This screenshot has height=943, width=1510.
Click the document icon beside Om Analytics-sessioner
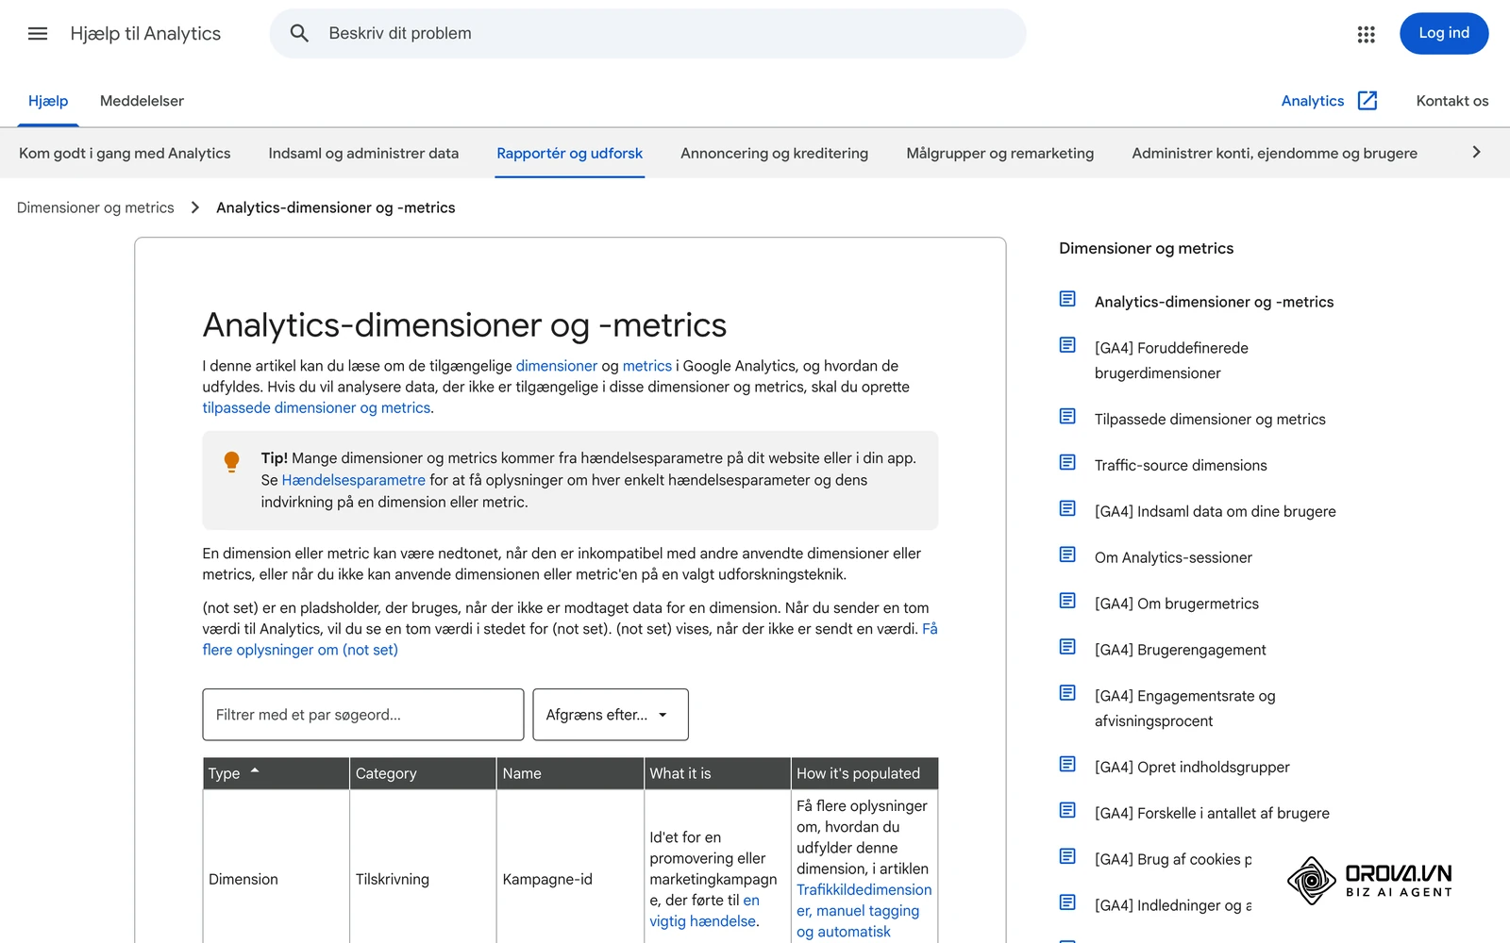click(1067, 555)
